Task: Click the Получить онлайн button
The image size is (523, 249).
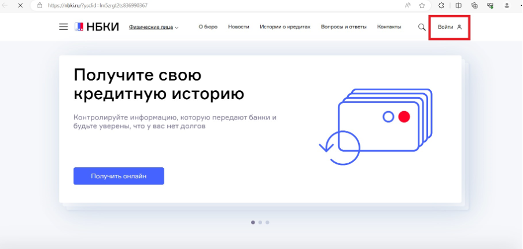Action: [119, 176]
